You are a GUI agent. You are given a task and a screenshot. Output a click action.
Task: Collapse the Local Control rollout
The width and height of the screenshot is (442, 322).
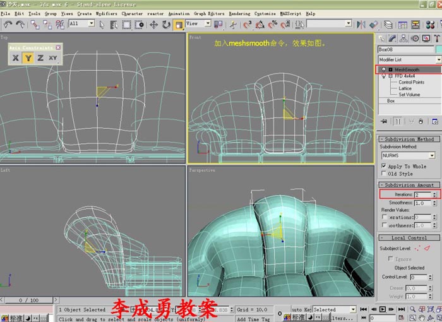(409, 237)
